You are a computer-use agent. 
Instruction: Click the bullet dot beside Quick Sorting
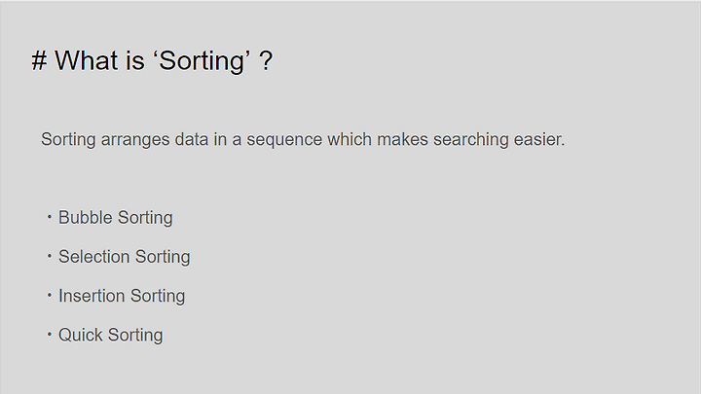click(50, 334)
